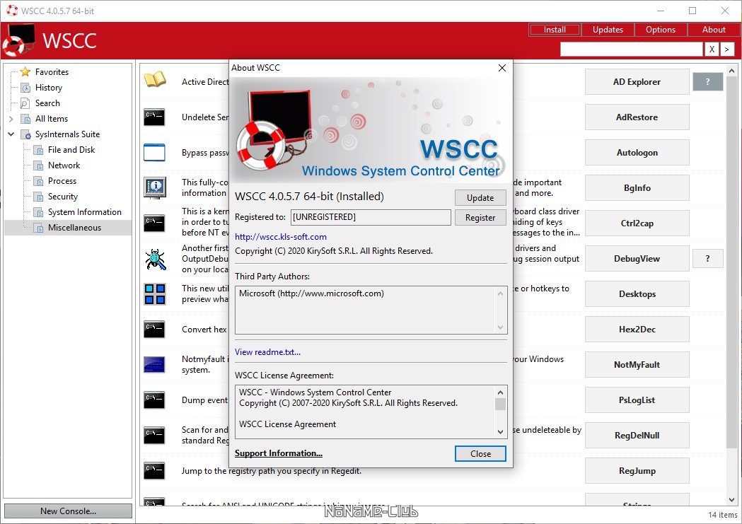Click the DebugView bug icon
The width and height of the screenshot is (742, 524).
[x=154, y=259]
